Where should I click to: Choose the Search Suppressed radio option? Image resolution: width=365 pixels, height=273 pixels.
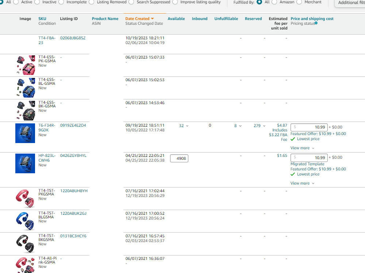[x=131, y=2]
